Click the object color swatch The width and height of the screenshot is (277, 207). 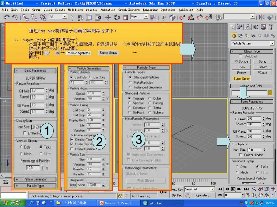(x=270, y=93)
